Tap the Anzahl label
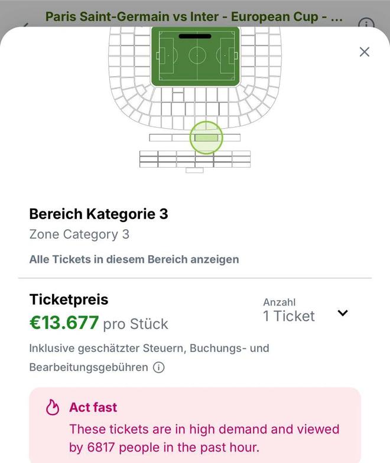390x463 pixels. 279,302
